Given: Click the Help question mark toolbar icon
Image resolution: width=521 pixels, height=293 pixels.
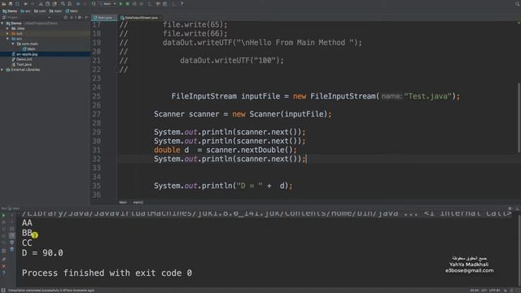Looking at the screenshot, I should tap(182, 3).
